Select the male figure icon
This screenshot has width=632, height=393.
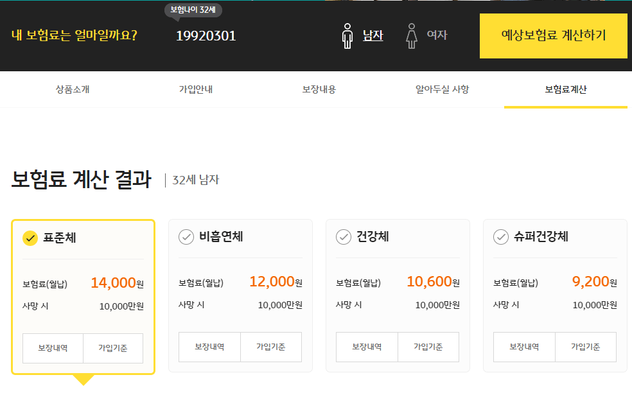[x=347, y=36]
